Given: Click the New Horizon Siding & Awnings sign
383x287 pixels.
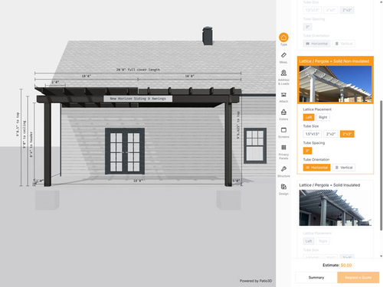Looking at the screenshot, I should point(138,99).
